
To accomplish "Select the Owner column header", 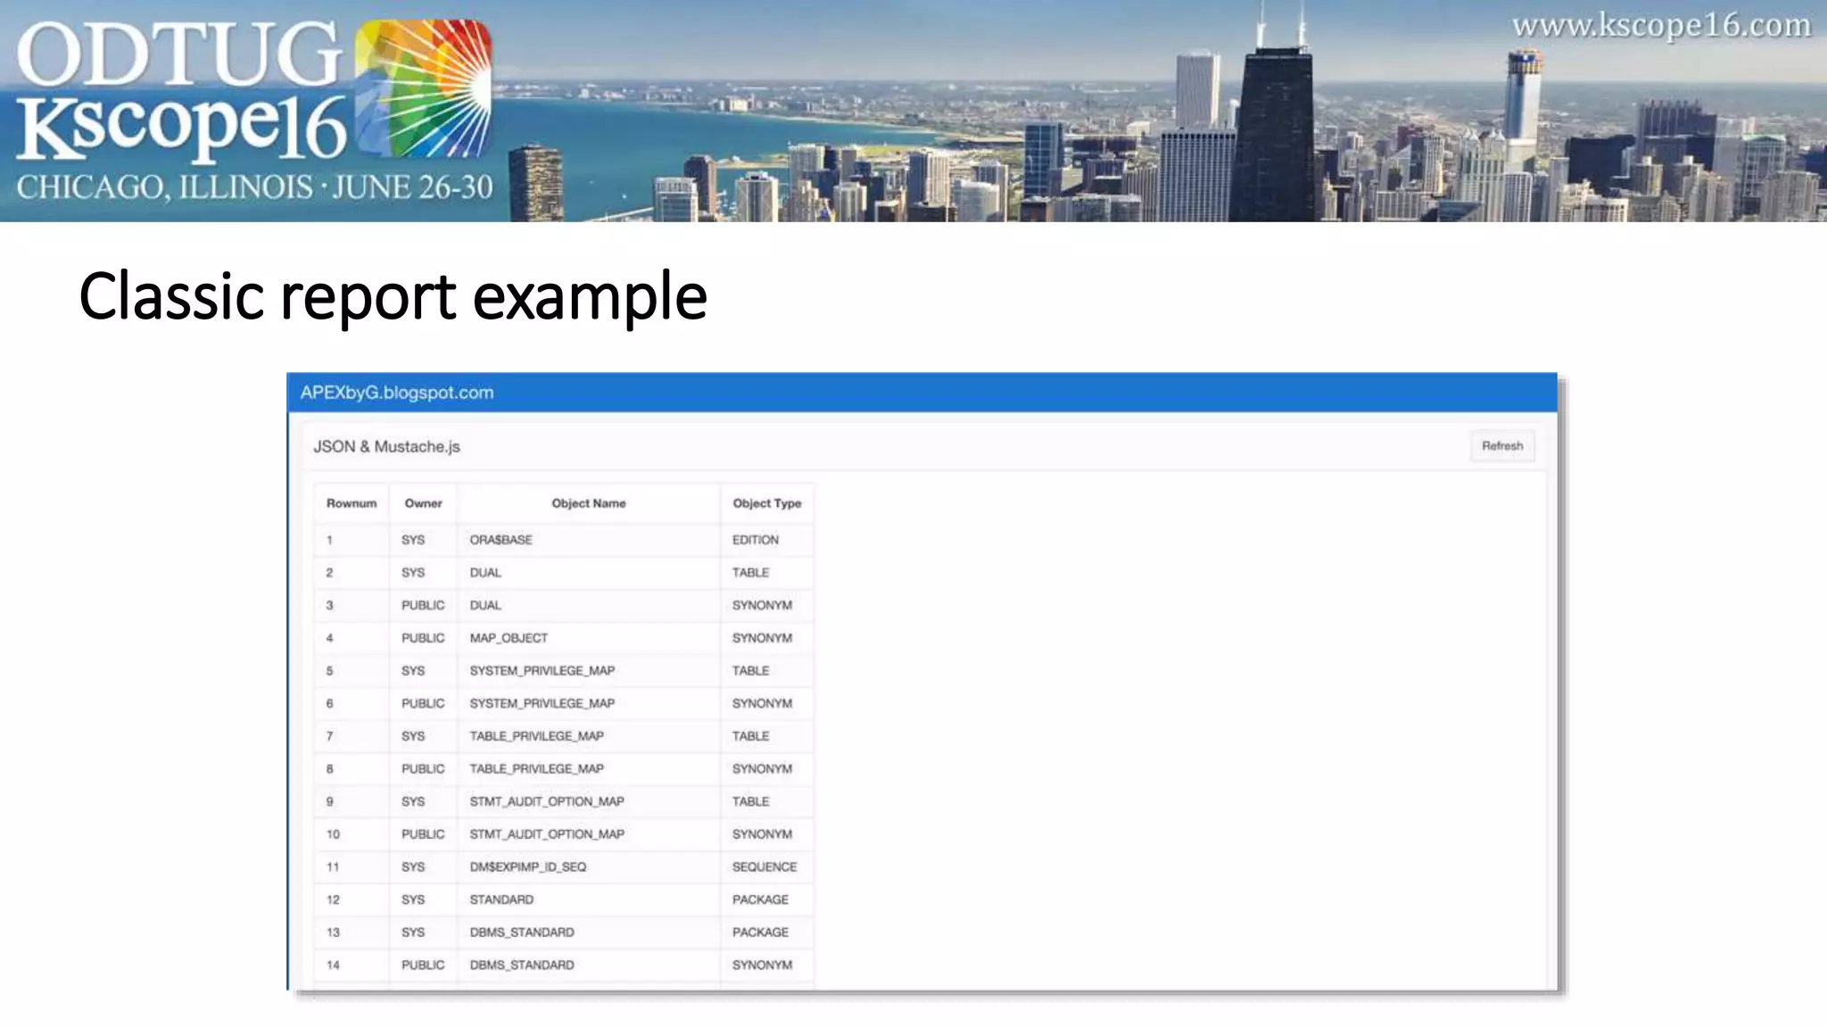I will click(423, 503).
